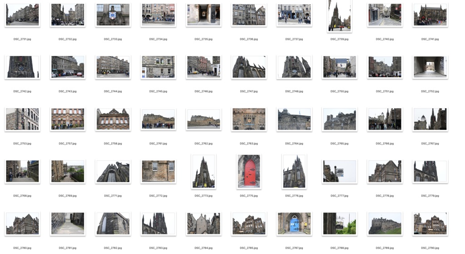Click the DSC_2745.jpg file name

(158, 91)
